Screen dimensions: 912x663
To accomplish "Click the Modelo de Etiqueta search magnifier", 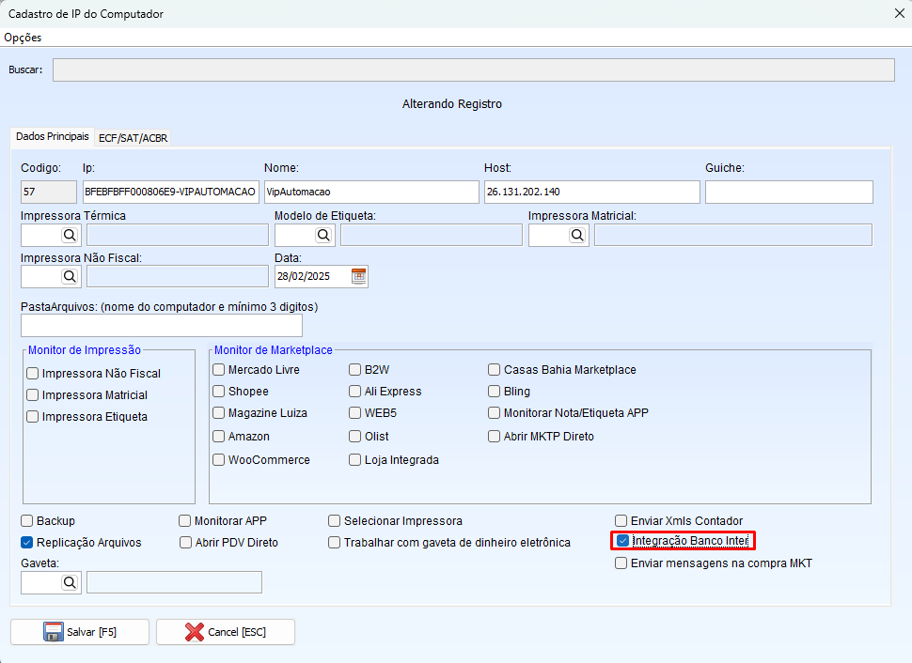I will (323, 235).
